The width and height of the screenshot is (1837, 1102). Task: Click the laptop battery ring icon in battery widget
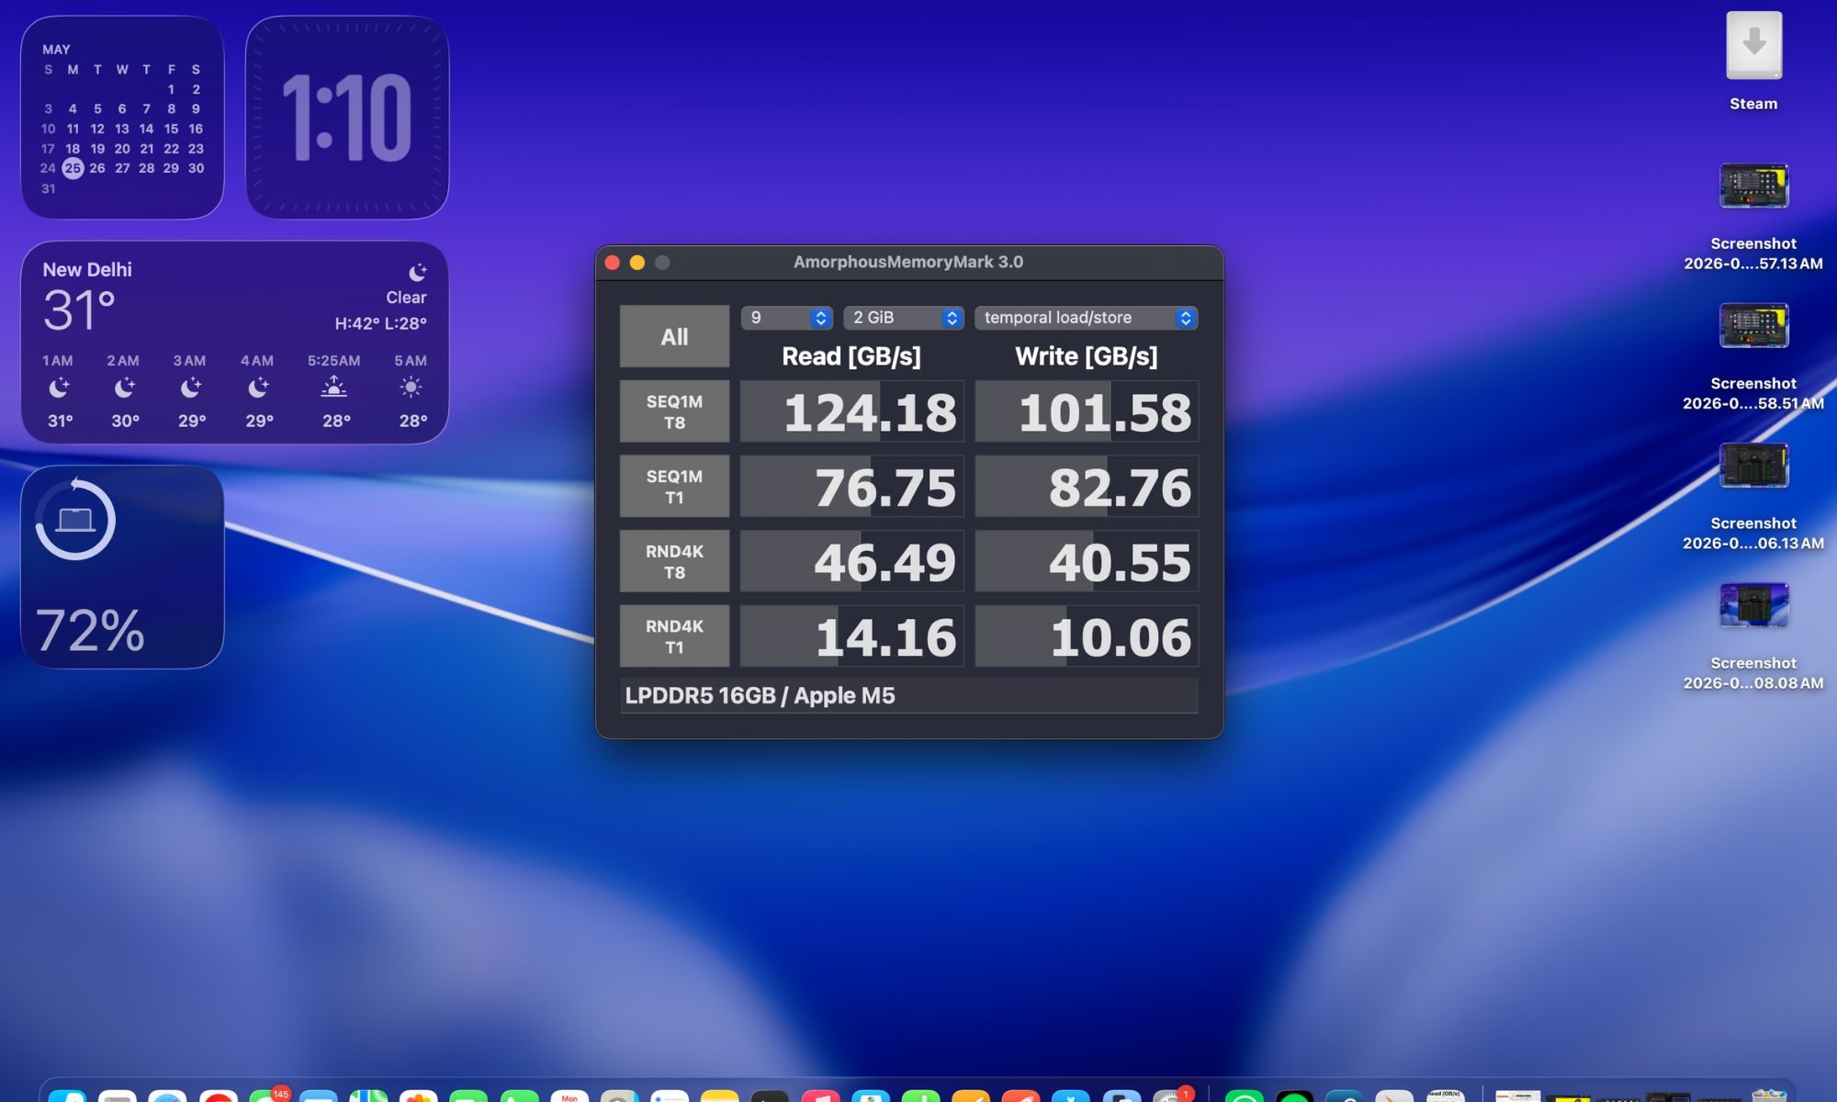tap(75, 520)
